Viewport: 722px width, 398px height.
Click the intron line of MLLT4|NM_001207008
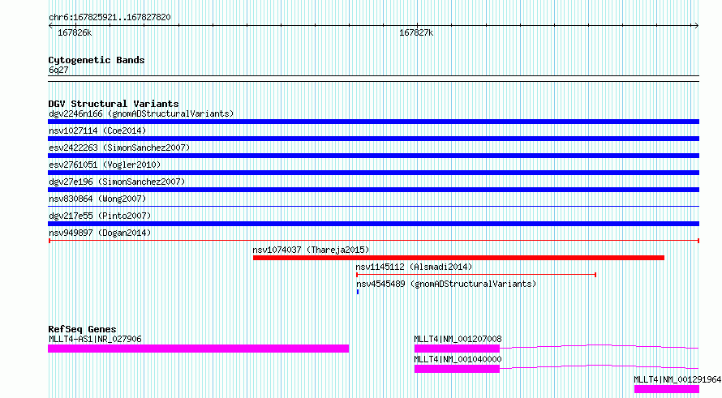point(599,346)
